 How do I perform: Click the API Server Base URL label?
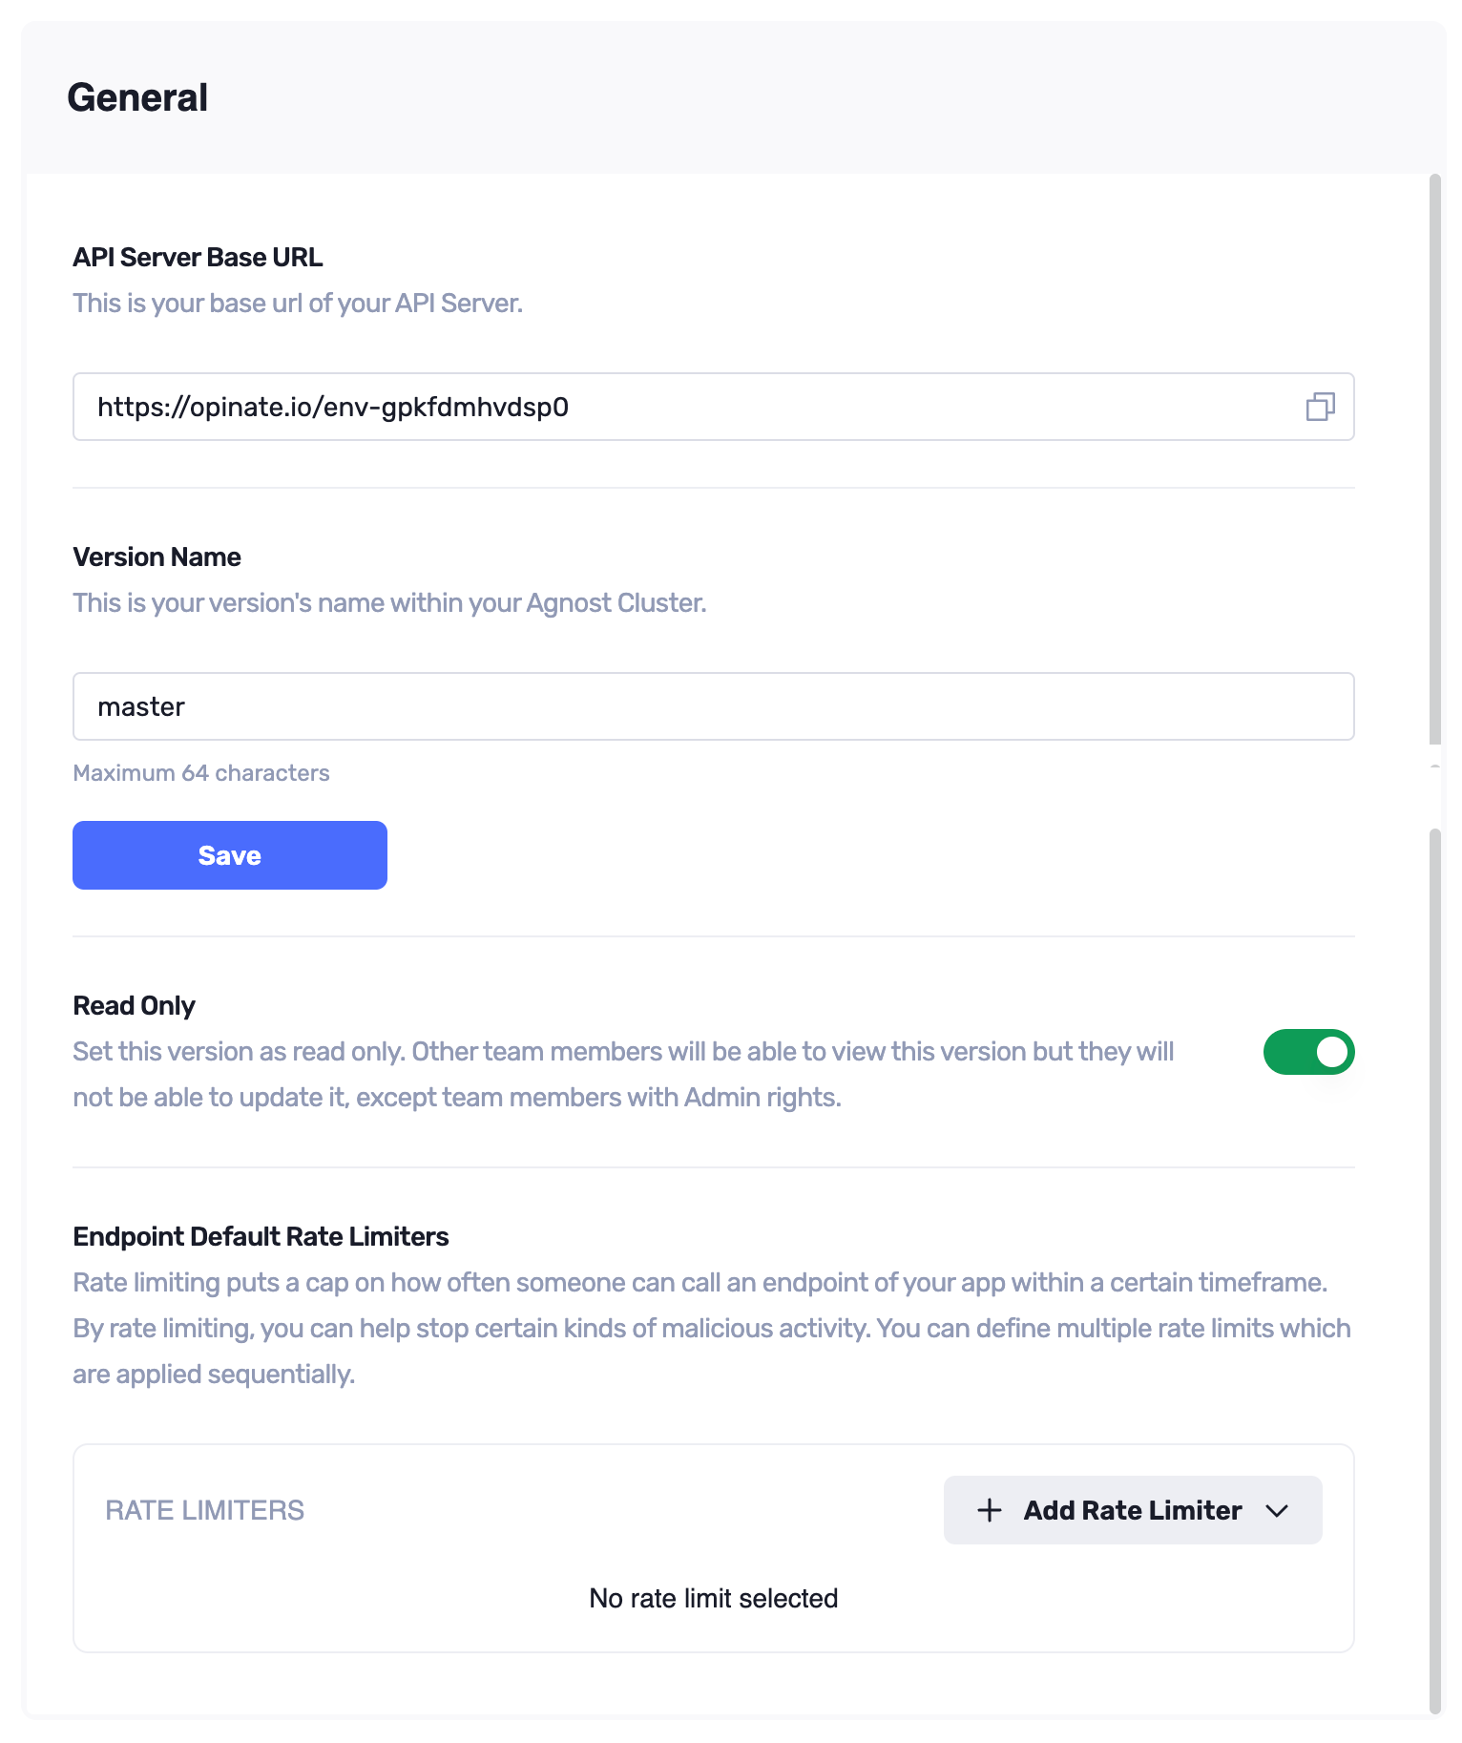click(198, 258)
